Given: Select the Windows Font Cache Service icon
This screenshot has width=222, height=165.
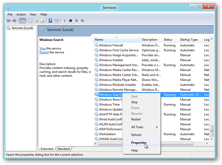Looking at the screenshot, I should pos(96,50).
